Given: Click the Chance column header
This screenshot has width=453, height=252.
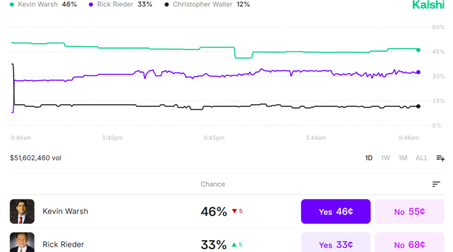Looking at the screenshot, I should [212, 184].
